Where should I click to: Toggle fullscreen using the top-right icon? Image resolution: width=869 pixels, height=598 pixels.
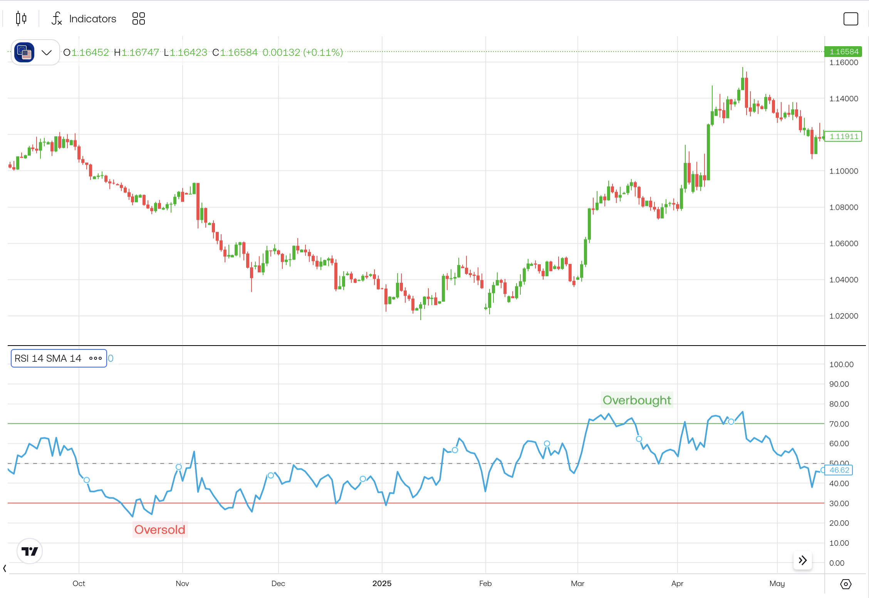click(x=851, y=18)
